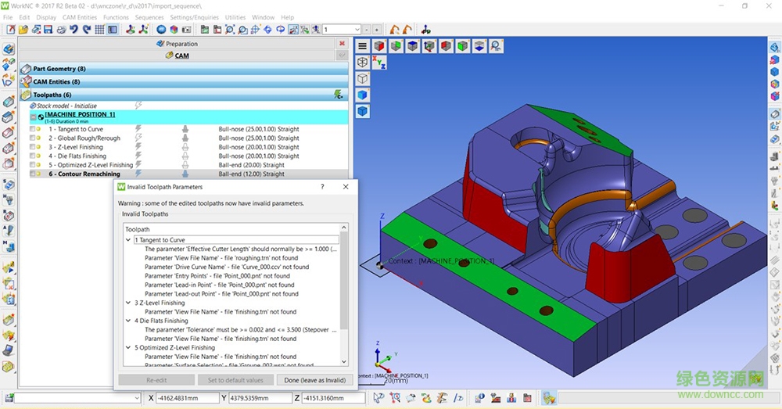Expand the Part Geometry (8) section

click(x=59, y=69)
